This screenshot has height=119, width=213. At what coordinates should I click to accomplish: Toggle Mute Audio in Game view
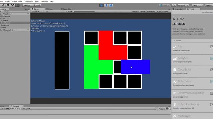[x=151, y=11]
